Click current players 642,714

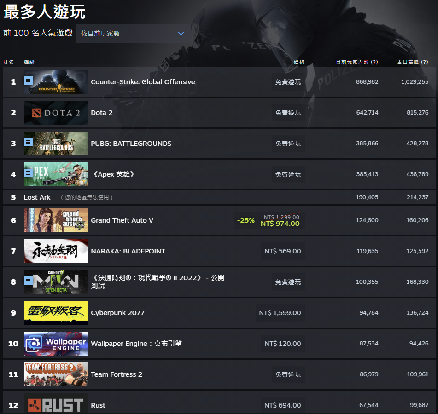(367, 113)
